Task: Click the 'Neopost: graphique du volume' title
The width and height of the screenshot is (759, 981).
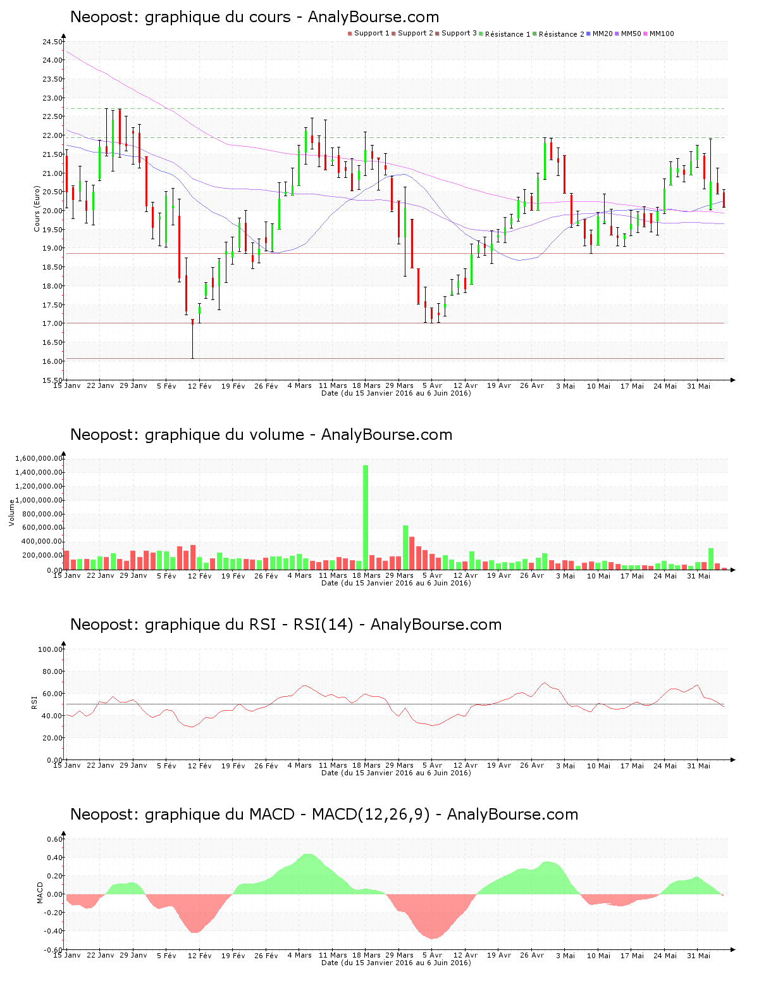Action: pos(187,435)
